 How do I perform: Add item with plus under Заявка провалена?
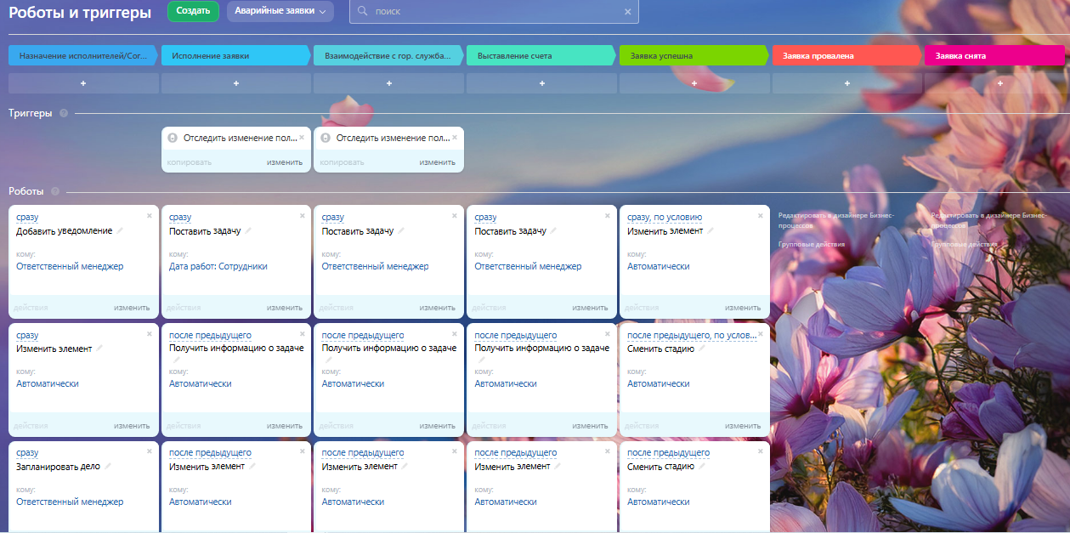[x=847, y=83]
